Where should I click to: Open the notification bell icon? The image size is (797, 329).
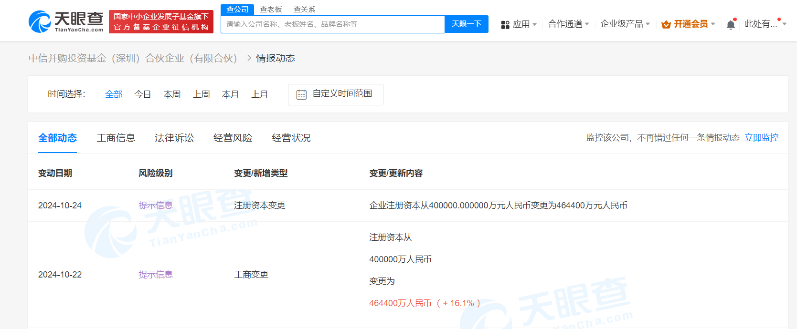point(731,24)
